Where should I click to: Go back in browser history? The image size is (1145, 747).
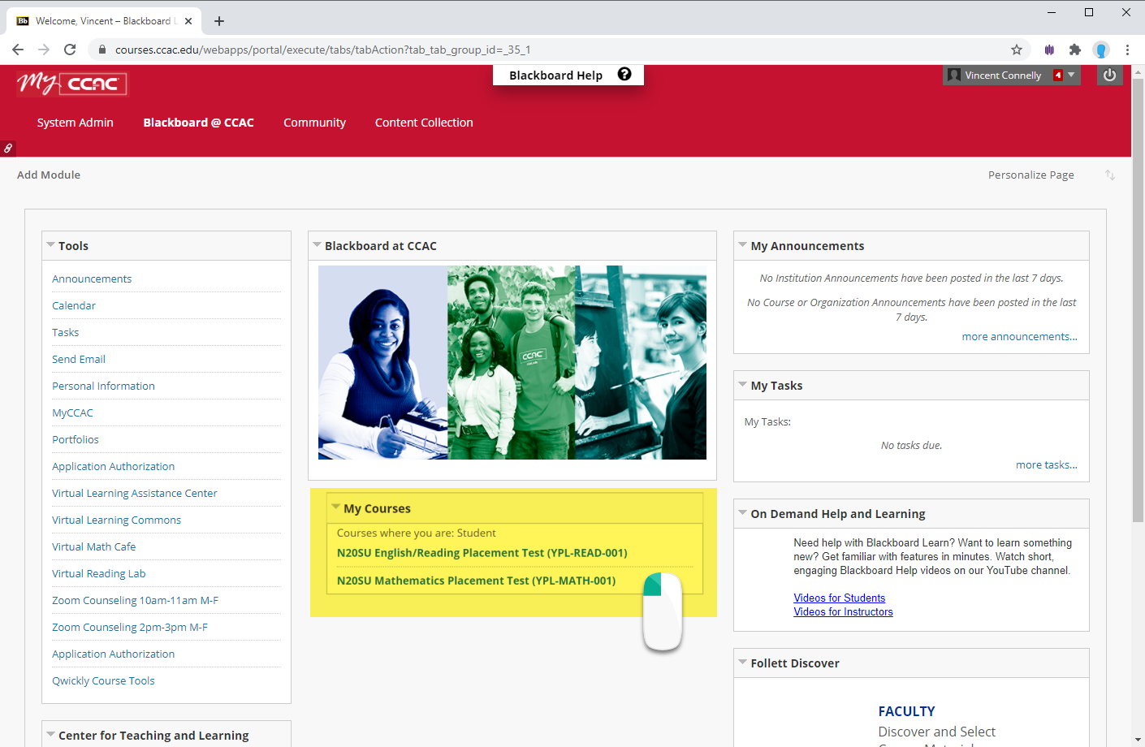(x=18, y=50)
